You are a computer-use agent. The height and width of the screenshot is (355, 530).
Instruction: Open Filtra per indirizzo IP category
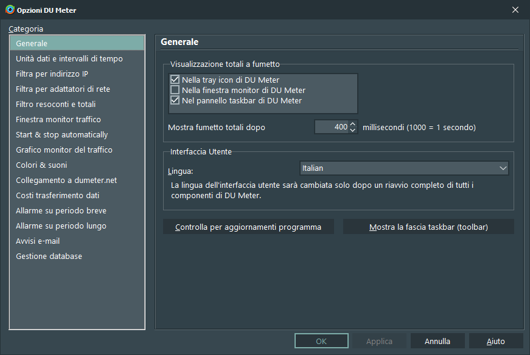[77, 74]
